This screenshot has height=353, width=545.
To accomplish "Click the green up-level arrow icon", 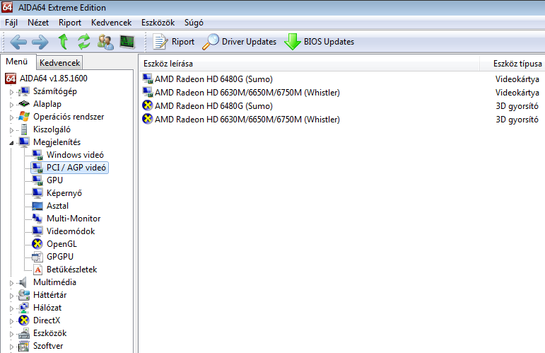I will point(63,42).
